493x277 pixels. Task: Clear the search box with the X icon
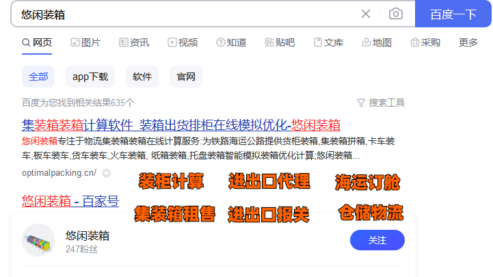[x=366, y=14]
